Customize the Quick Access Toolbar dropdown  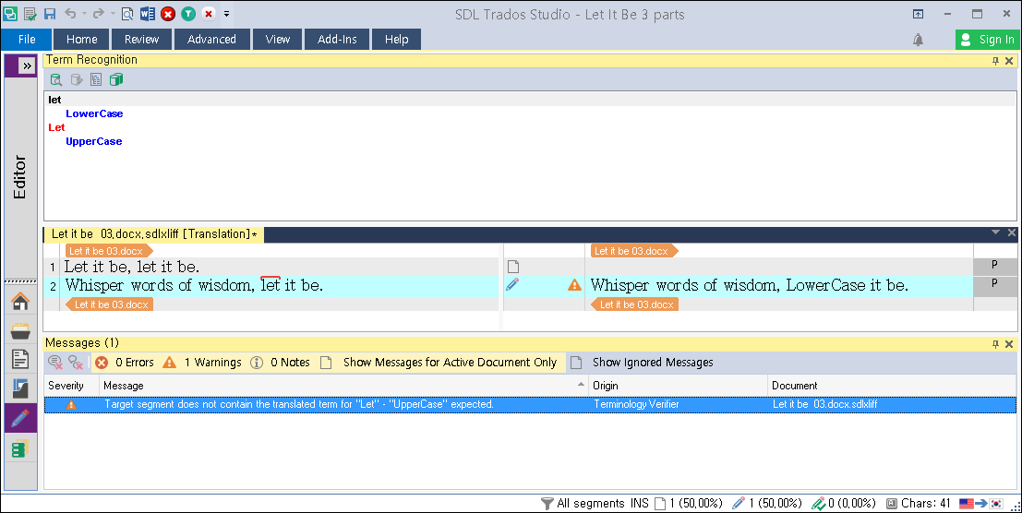(227, 13)
